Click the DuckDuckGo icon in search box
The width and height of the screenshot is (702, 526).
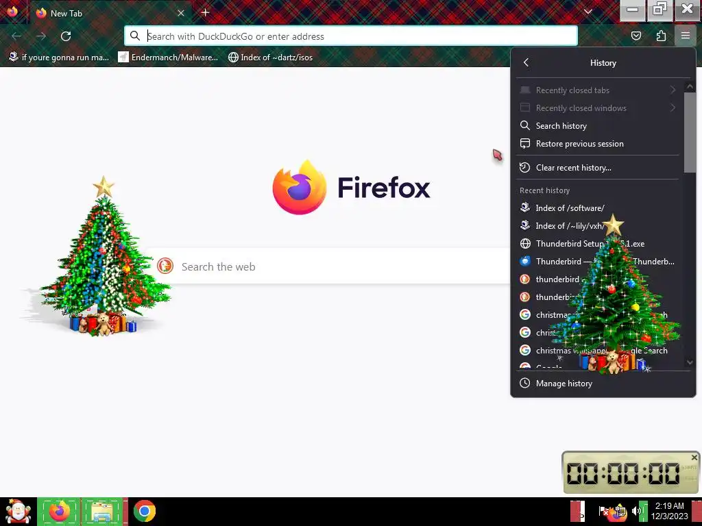point(165,266)
